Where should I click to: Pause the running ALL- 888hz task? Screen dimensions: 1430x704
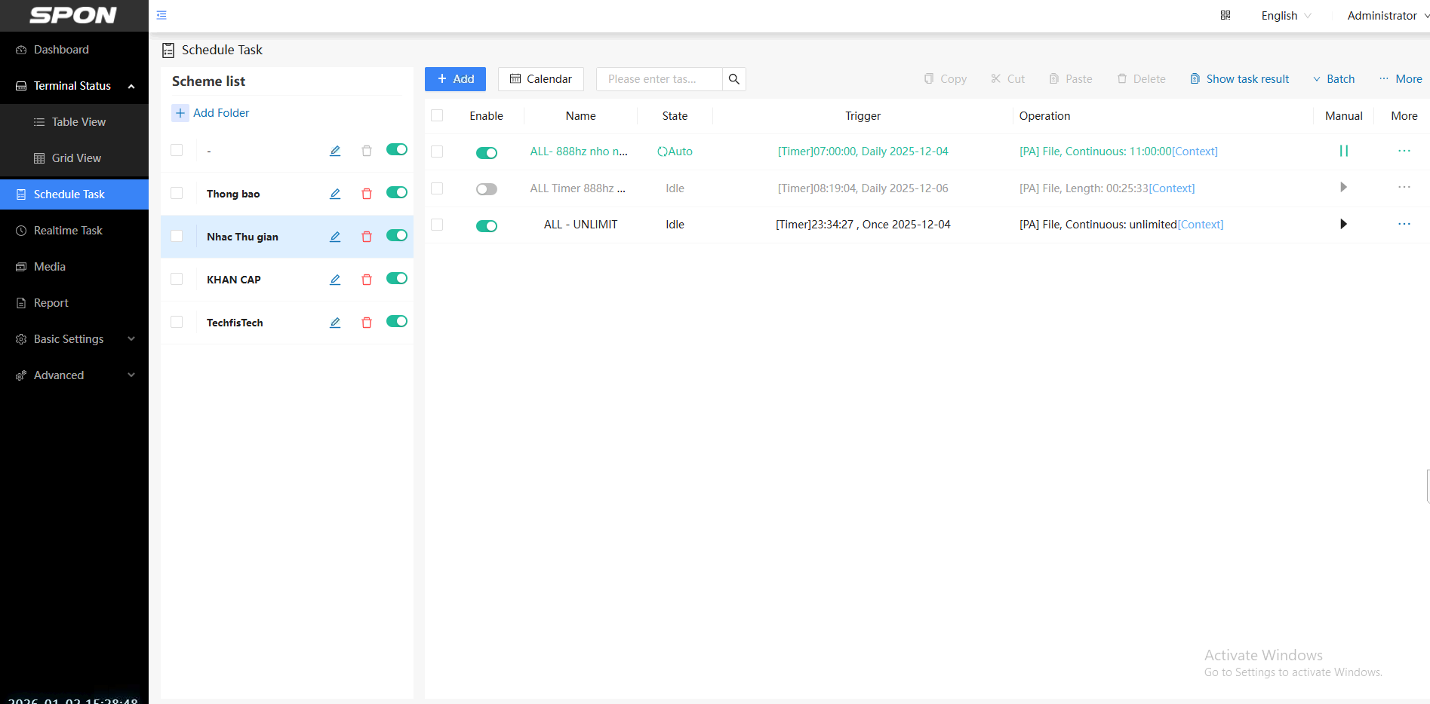[x=1343, y=152]
